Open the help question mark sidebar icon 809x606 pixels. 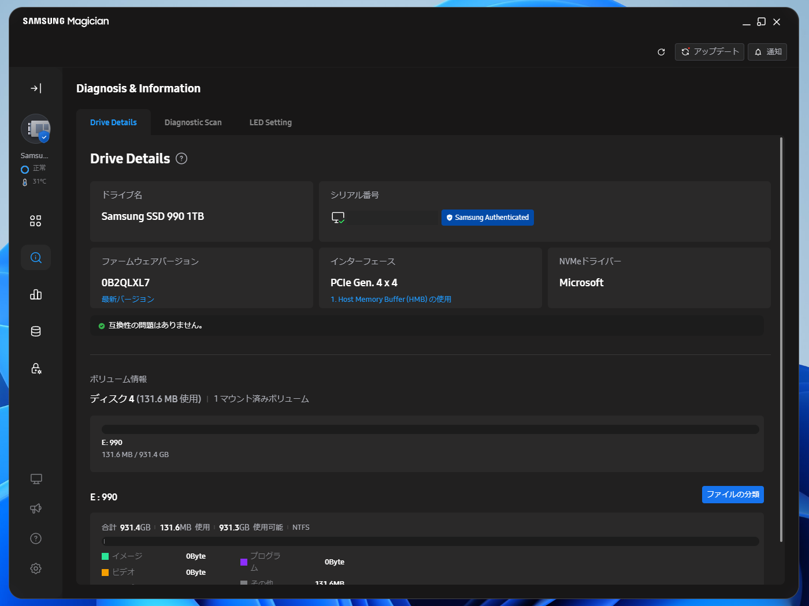click(x=36, y=538)
